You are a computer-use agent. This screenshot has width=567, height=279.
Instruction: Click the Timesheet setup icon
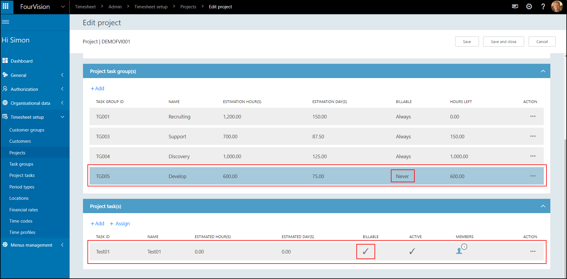point(5,117)
